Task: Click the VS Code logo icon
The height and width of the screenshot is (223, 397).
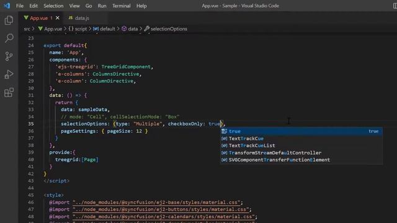Action: [7, 6]
